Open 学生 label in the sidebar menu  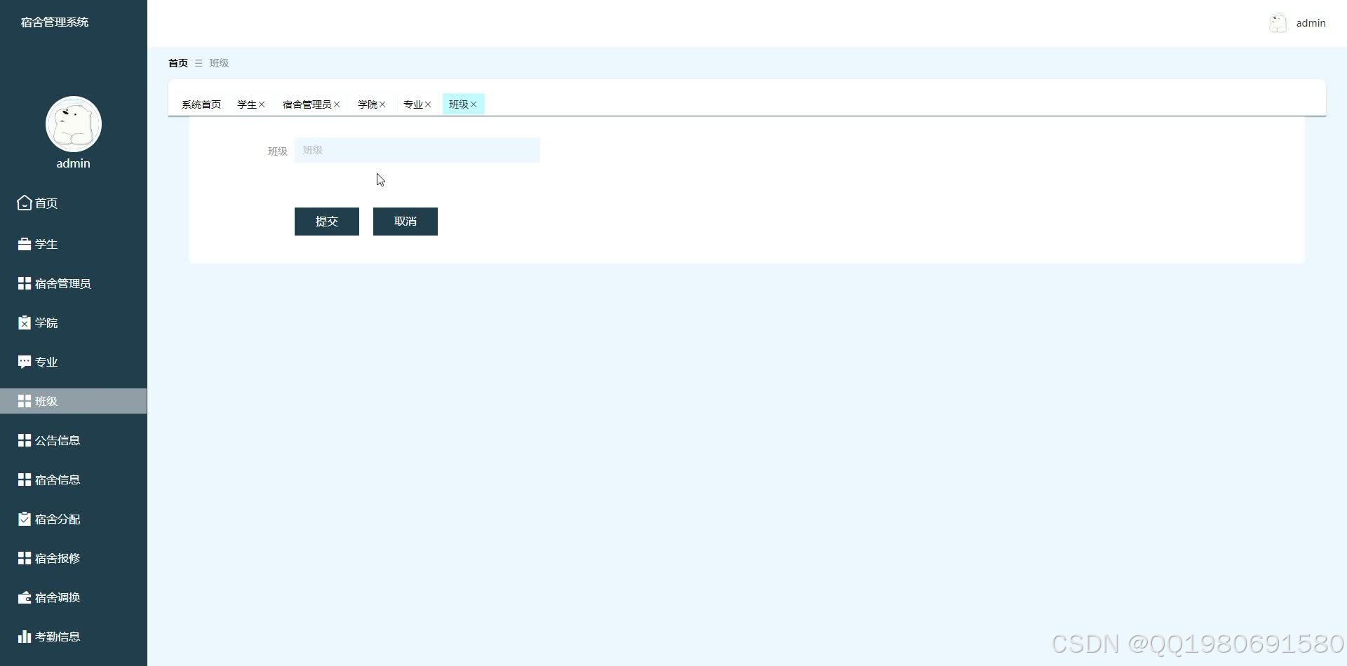46,244
